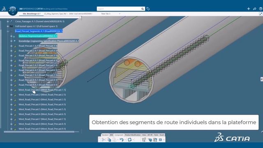Click the 3DEXPERIENCE compass
The image size is (263, 148).
tap(13, 11)
